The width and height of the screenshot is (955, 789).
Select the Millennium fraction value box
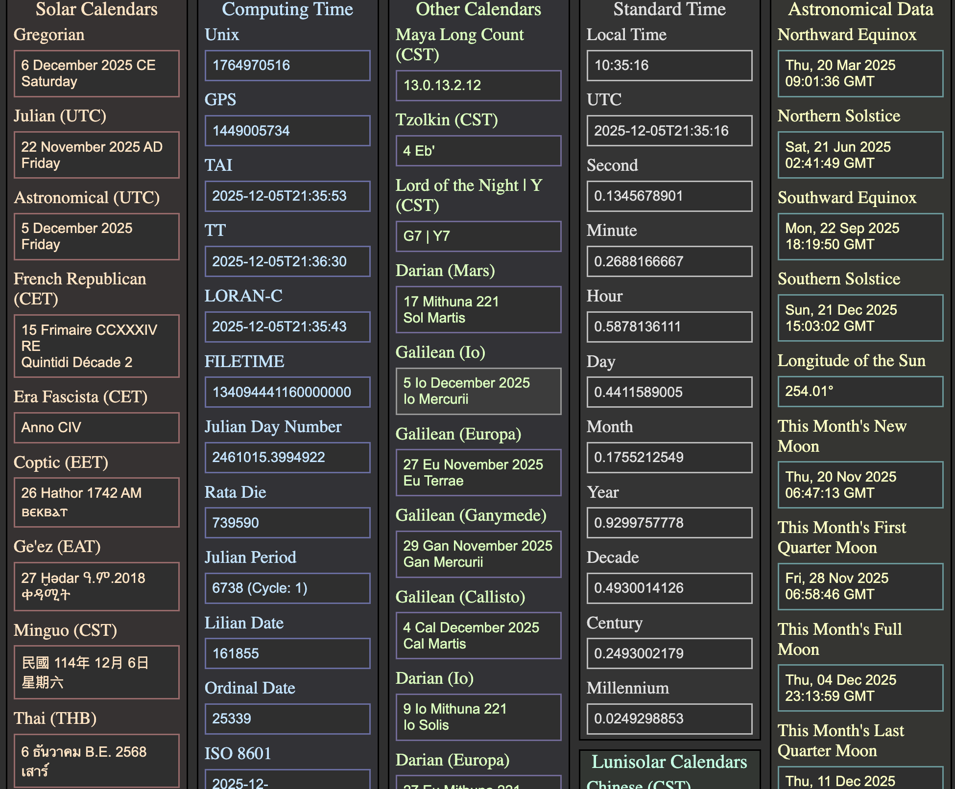click(x=669, y=719)
